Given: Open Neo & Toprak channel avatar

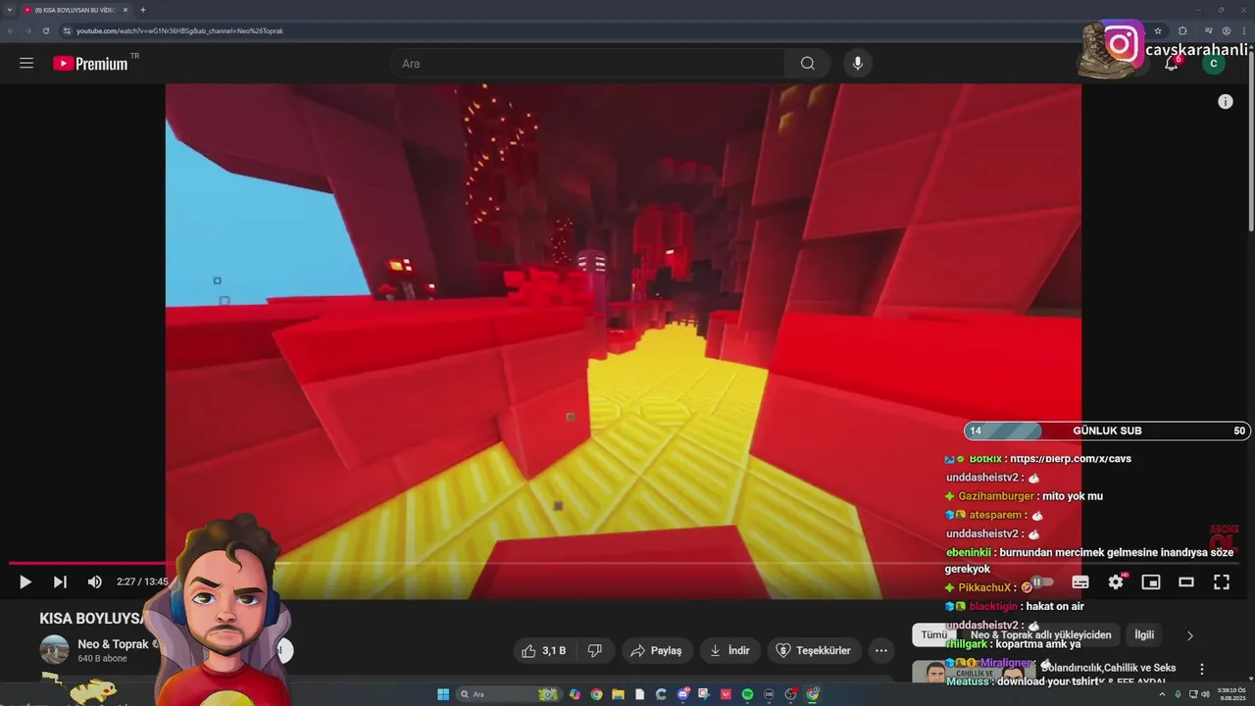Looking at the screenshot, I should pyautogui.click(x=55, y=650).
